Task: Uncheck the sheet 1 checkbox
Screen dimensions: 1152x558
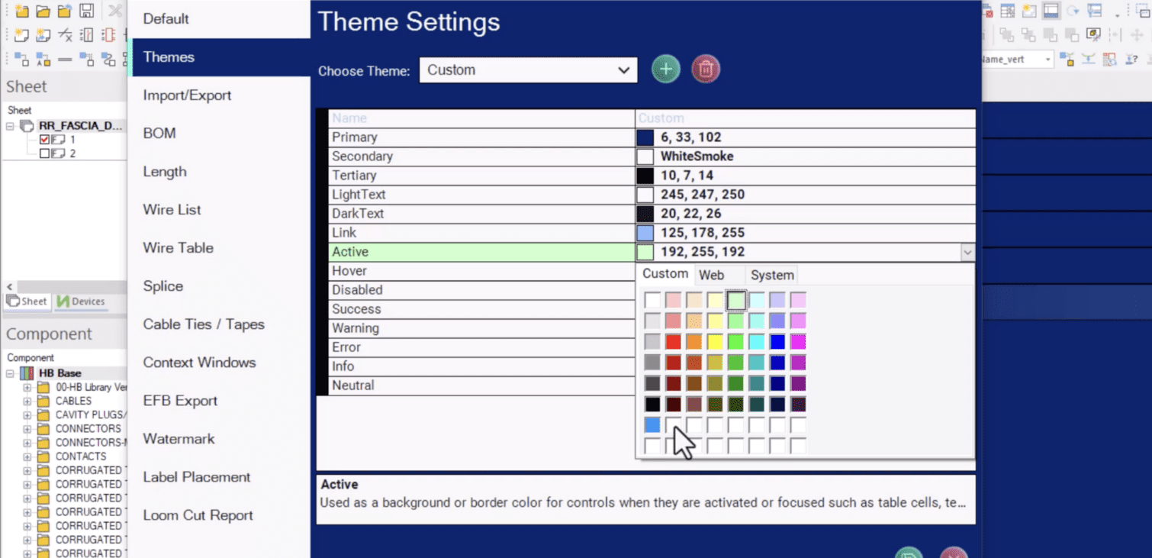Action: click(44, 140)
